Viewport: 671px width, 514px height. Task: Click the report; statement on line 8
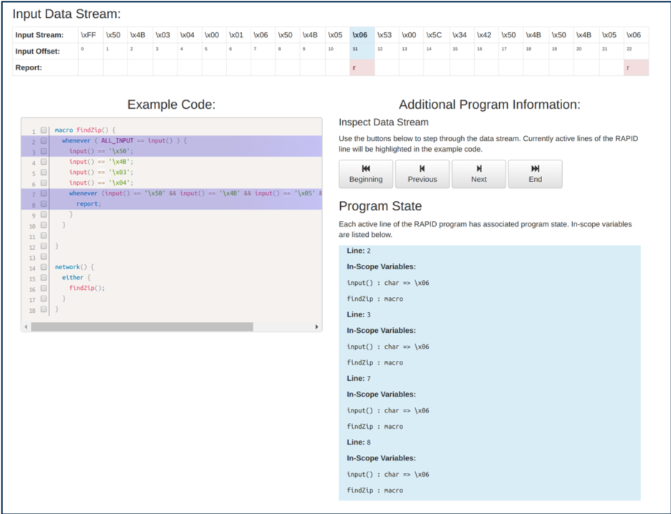[x=89, y=204]
